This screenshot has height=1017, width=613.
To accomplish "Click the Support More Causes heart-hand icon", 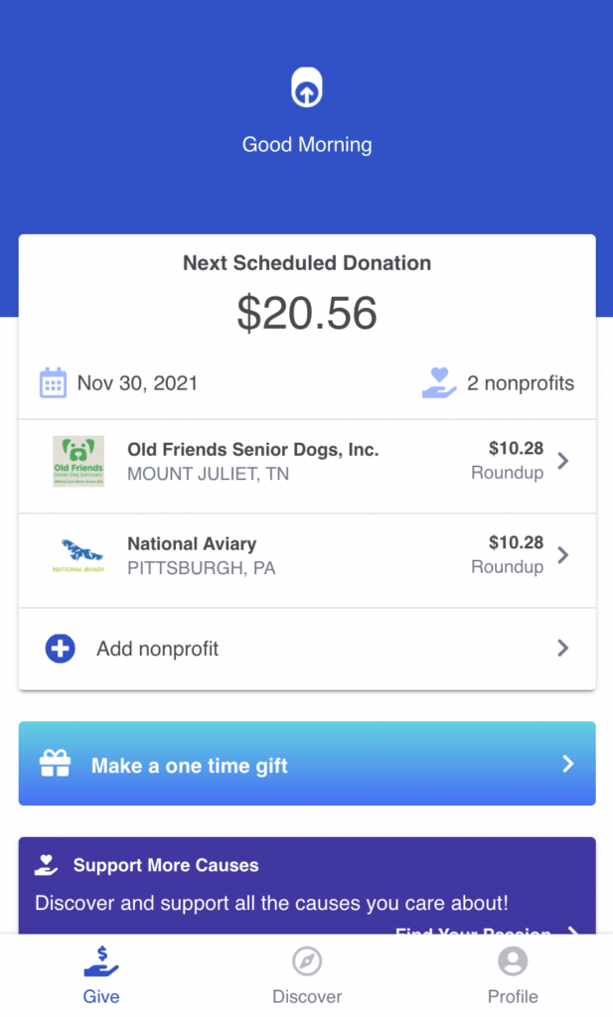I will [47, 865].
